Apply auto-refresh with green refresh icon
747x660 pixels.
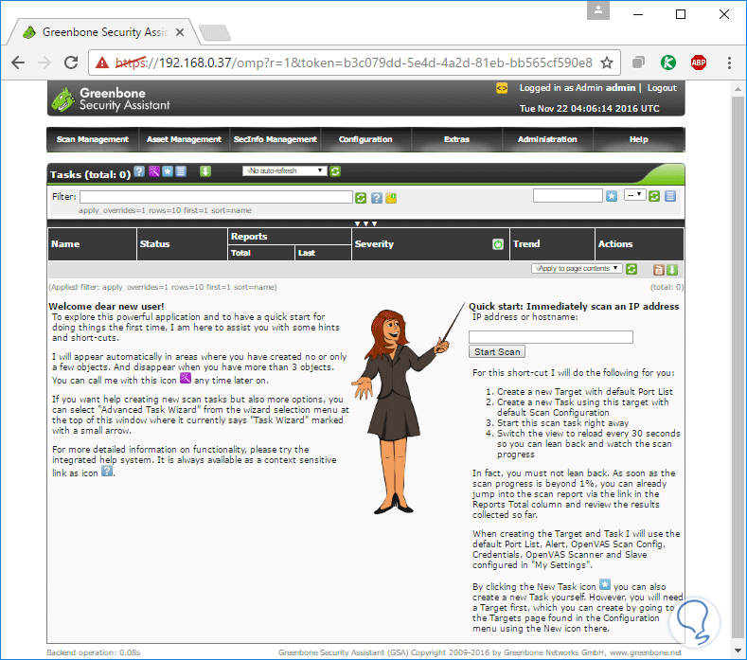[x=335, y=171]
